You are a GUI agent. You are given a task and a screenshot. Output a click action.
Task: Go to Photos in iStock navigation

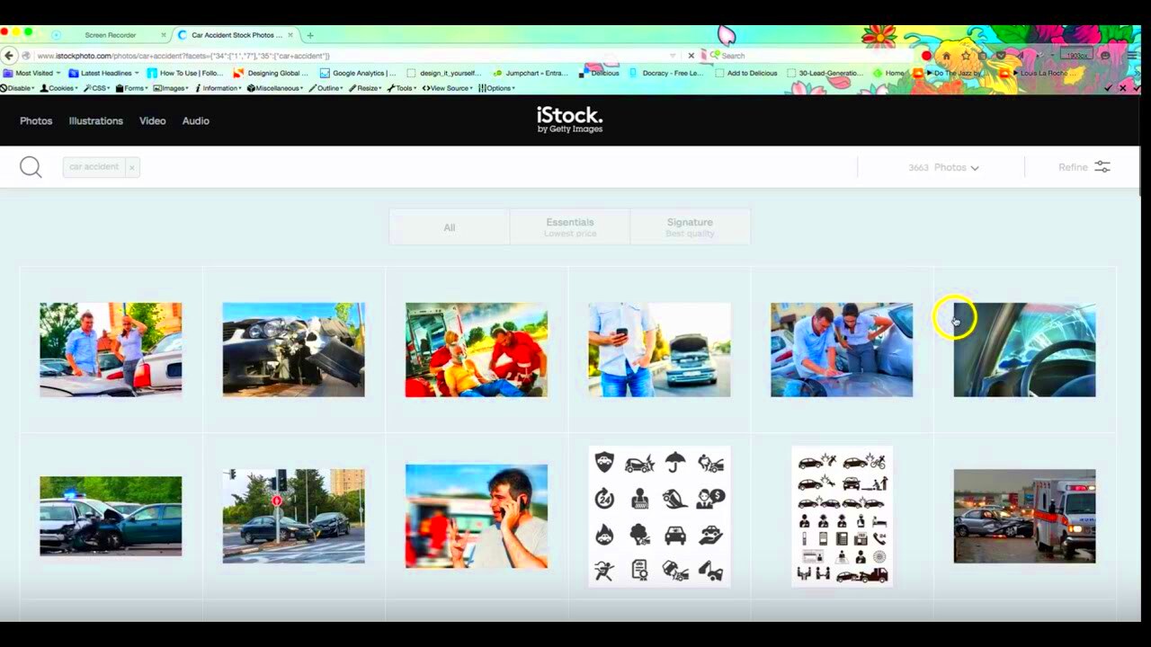(x=36, y=120)
